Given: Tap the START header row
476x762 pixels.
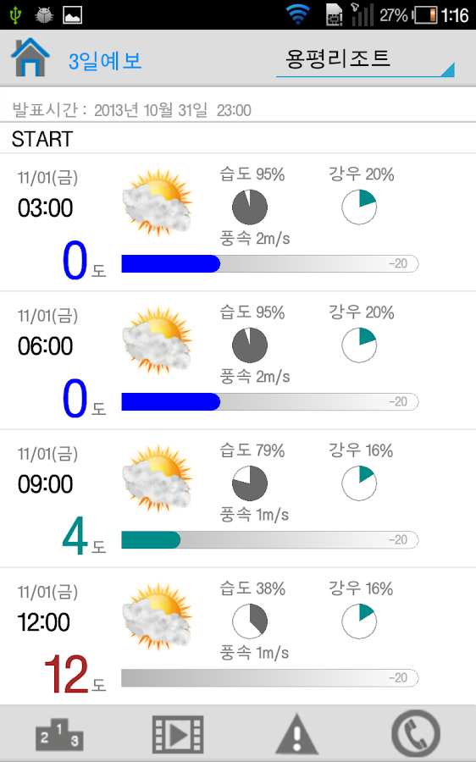Looking at the screenshot, I should [x=238, y=139].
